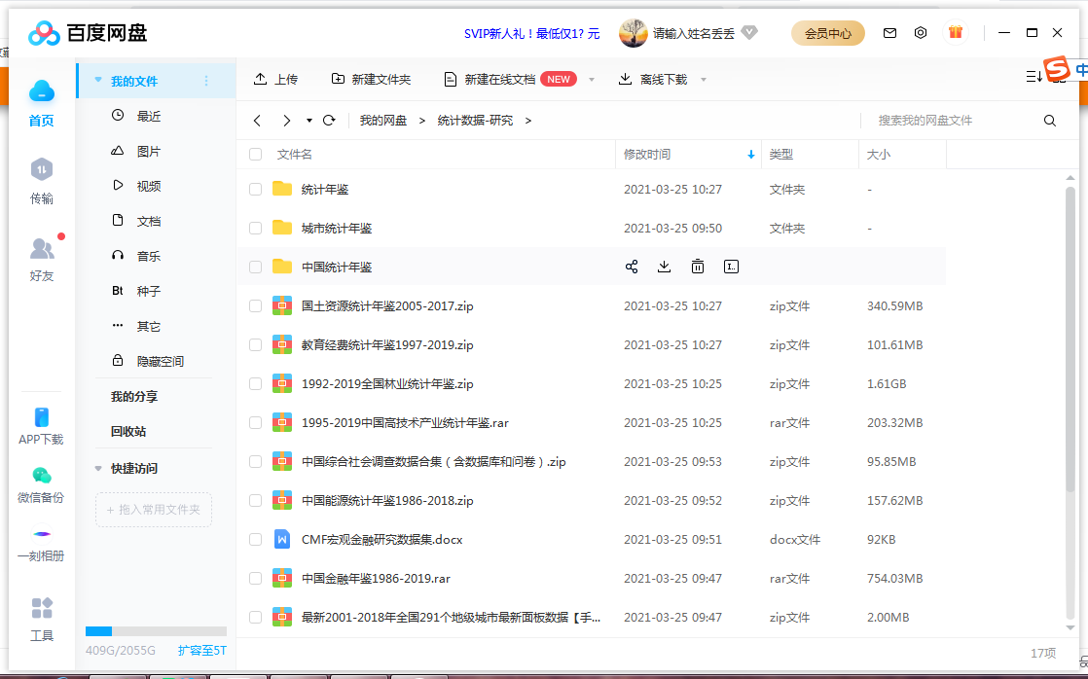Click the search magnifier icon
Viewport: 1088px width, 679px height.
[x=1050, y=121]
